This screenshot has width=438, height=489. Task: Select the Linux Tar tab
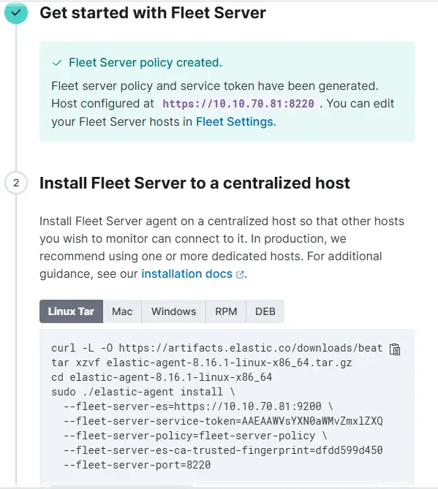click(71, 311)
